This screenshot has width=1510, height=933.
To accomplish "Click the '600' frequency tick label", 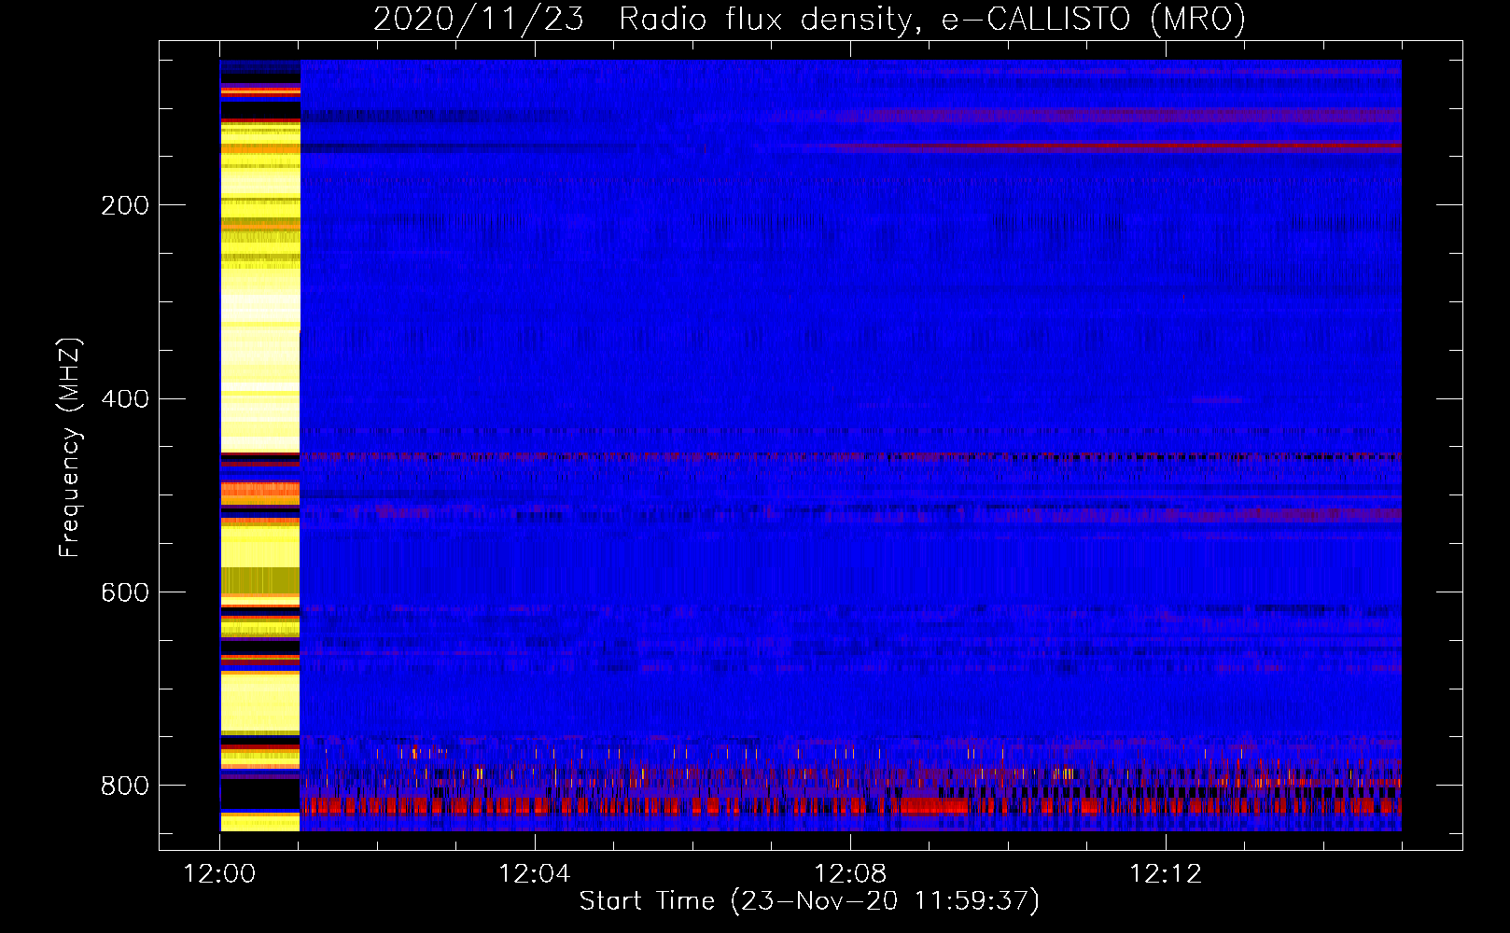I will coord(125,593).
